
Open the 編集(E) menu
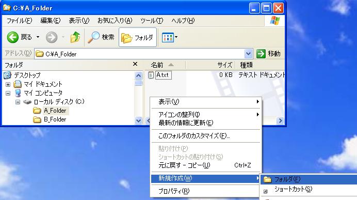[x=51, y=21]
